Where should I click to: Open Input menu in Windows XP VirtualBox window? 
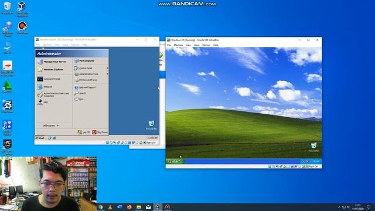pyautogui.click(x=197, y=45)
